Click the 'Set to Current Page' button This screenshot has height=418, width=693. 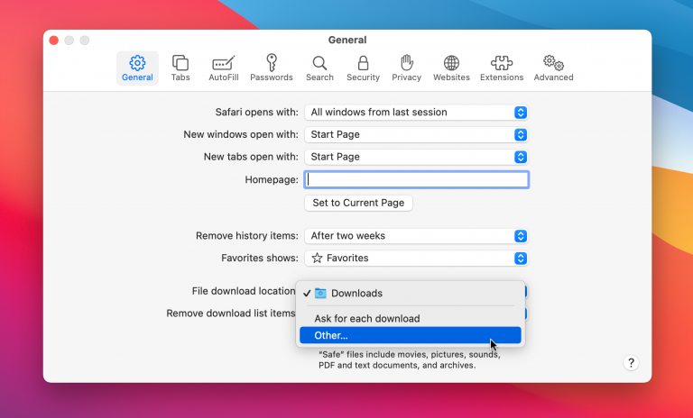[358, 203]
